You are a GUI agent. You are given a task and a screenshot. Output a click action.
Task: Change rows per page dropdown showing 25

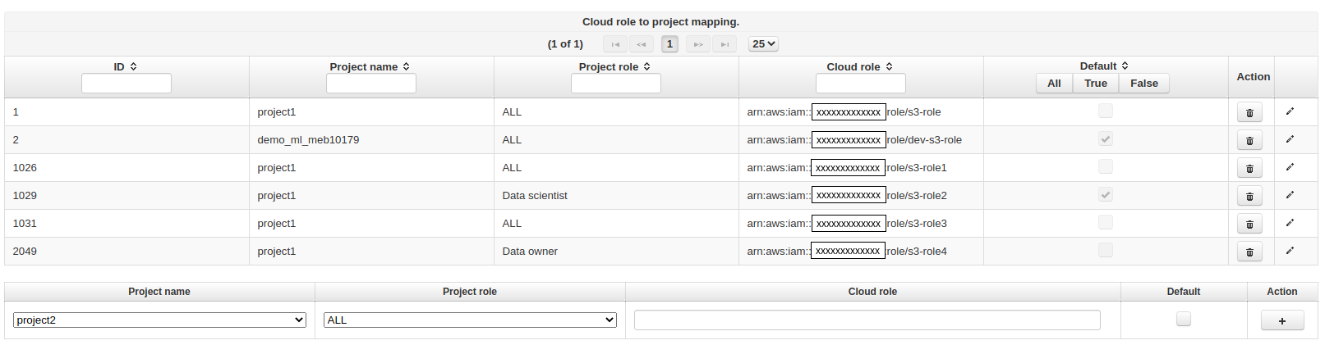(x=763, y=44)
